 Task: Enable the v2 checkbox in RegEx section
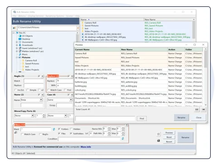(39, 90)
